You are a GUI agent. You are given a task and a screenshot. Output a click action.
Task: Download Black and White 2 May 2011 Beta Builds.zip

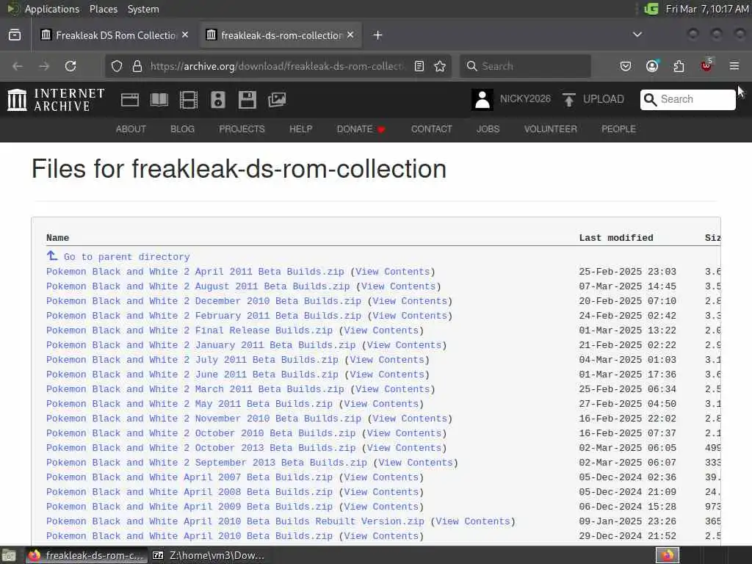[189, 404]
